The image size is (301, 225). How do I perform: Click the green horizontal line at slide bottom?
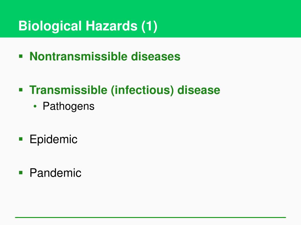point(150,217)
